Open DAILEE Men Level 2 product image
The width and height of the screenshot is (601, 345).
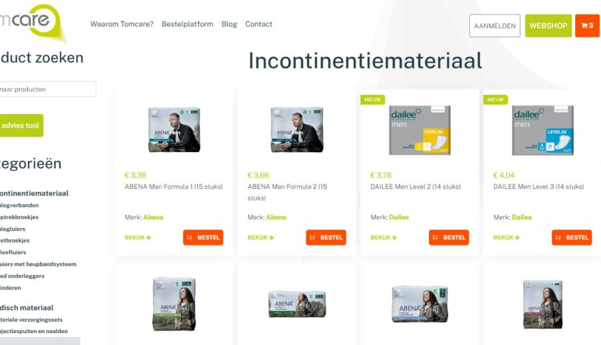pyautogui.click(x=420, y=130)
